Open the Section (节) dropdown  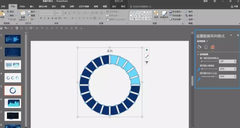pos(31,20)
